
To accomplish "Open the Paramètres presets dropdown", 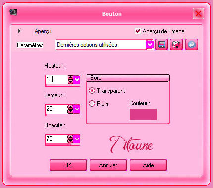I will 150,45.
